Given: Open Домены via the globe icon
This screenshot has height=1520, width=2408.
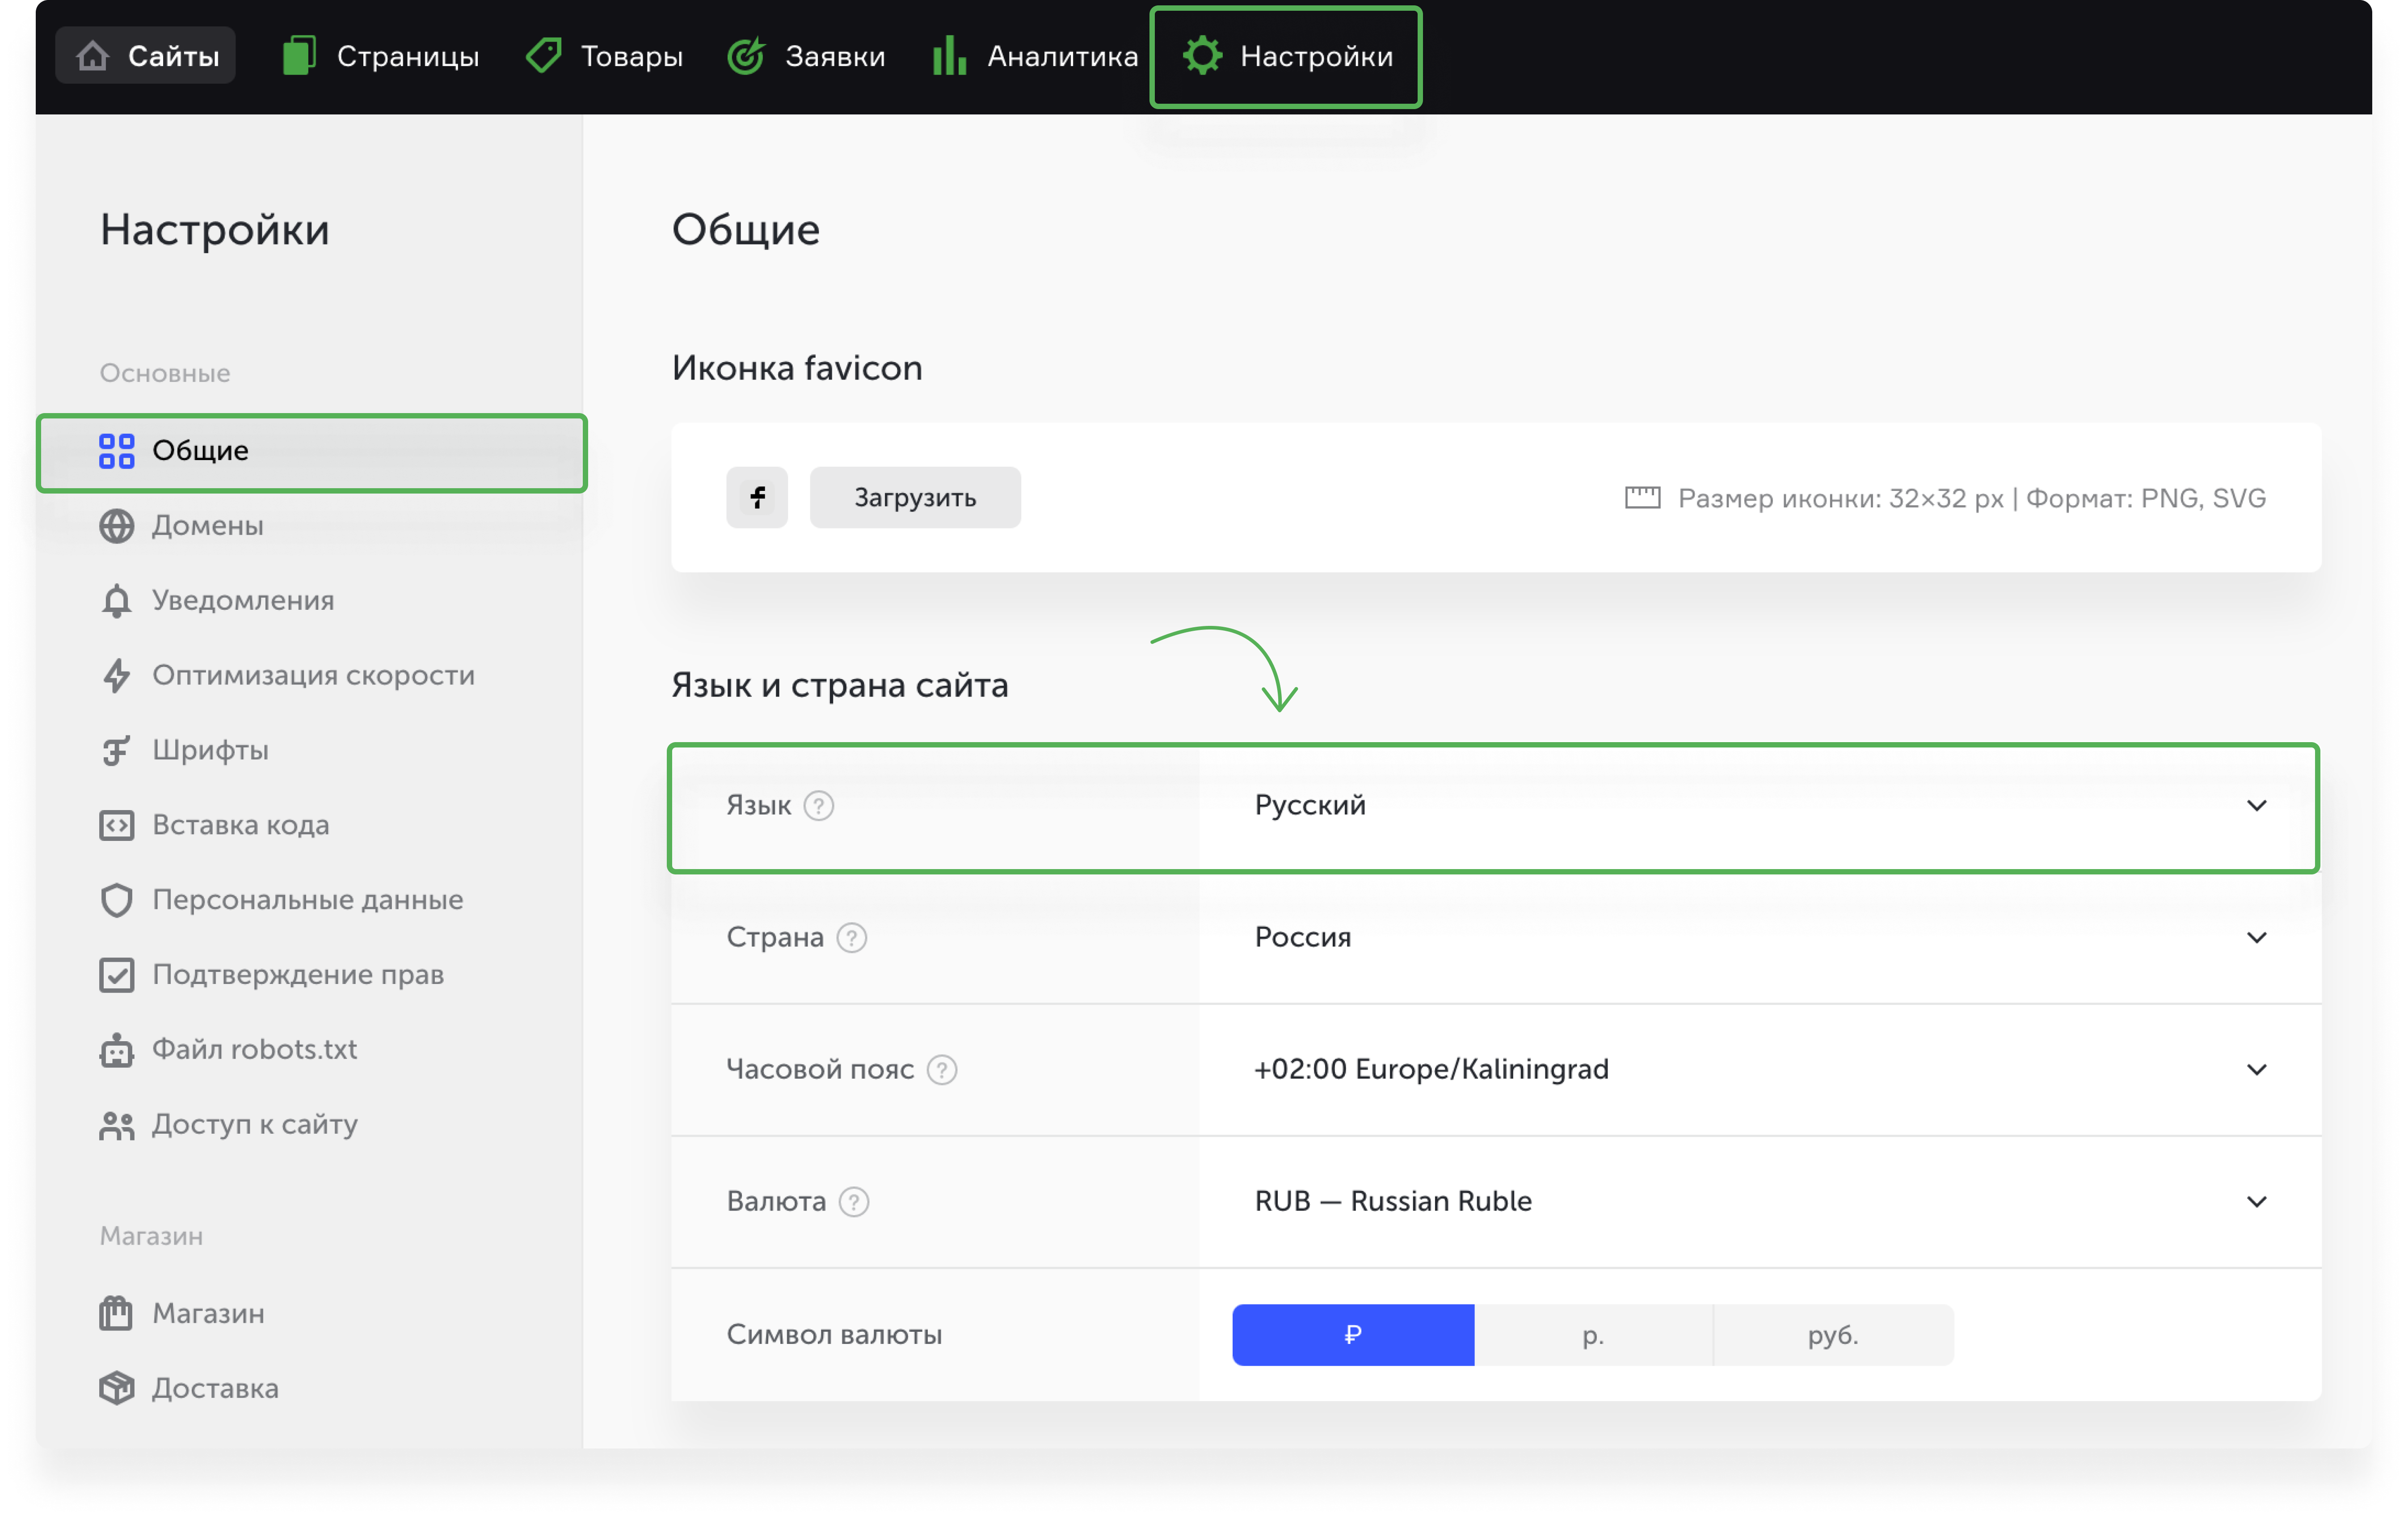Looking at the screenshot, I should [117, 525].
